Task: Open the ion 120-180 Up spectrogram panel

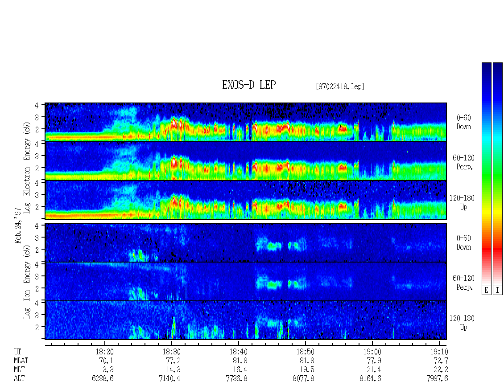Action: pyautogui.click(x=246, y=320)
